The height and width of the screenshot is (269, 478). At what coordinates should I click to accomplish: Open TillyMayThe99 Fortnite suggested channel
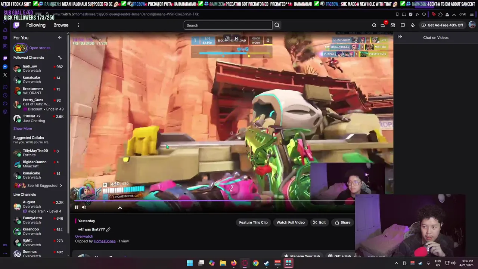[x=38, y=153]
